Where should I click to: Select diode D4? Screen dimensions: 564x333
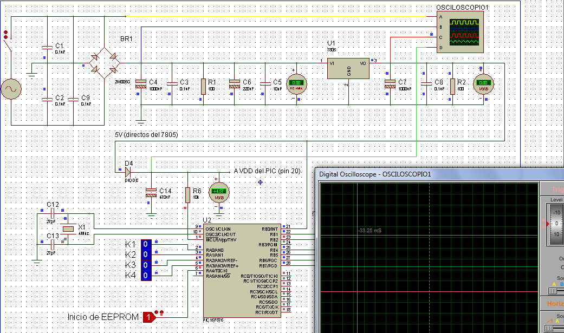coord(127,173)
